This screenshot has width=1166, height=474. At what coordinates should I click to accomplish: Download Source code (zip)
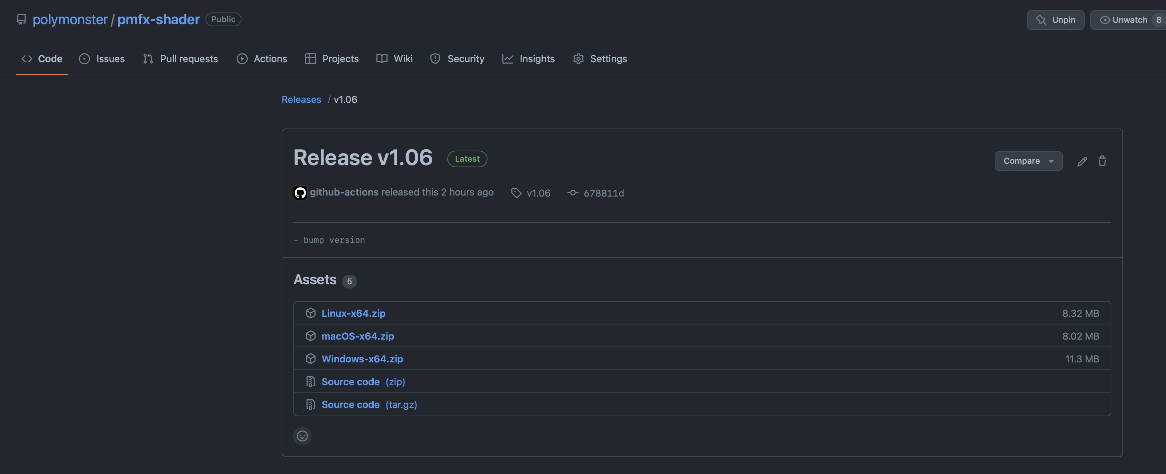pos(363,382)
